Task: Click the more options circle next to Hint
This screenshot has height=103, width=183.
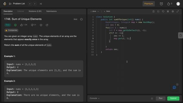Action: [x=81, y=19]
